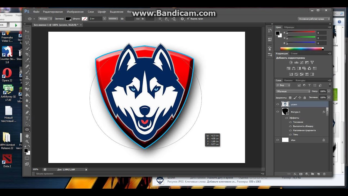Select the Hand tool

[x=27, y=136]
